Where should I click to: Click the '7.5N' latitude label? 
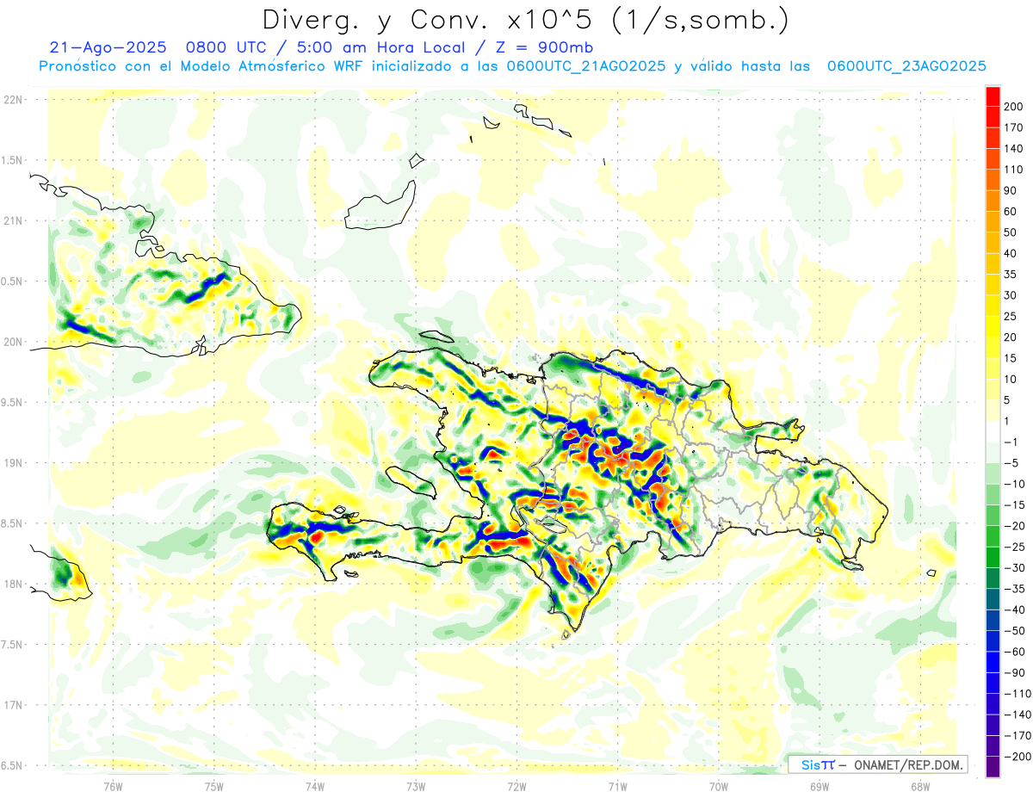pyautogui.click(x=12, y=644)
